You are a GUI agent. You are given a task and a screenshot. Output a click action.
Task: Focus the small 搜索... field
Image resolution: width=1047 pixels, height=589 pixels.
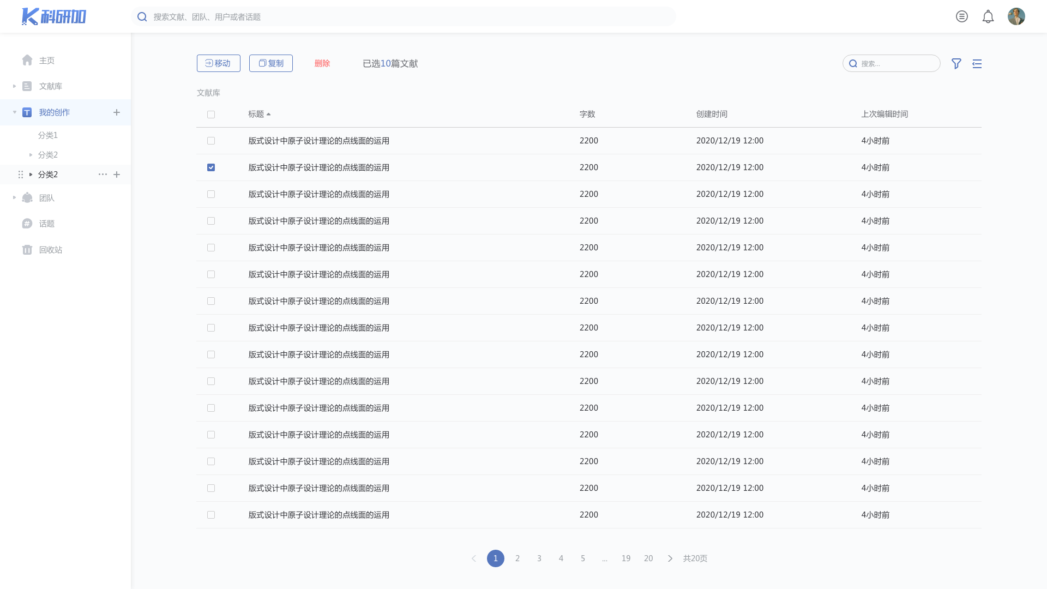pos(892,63)
